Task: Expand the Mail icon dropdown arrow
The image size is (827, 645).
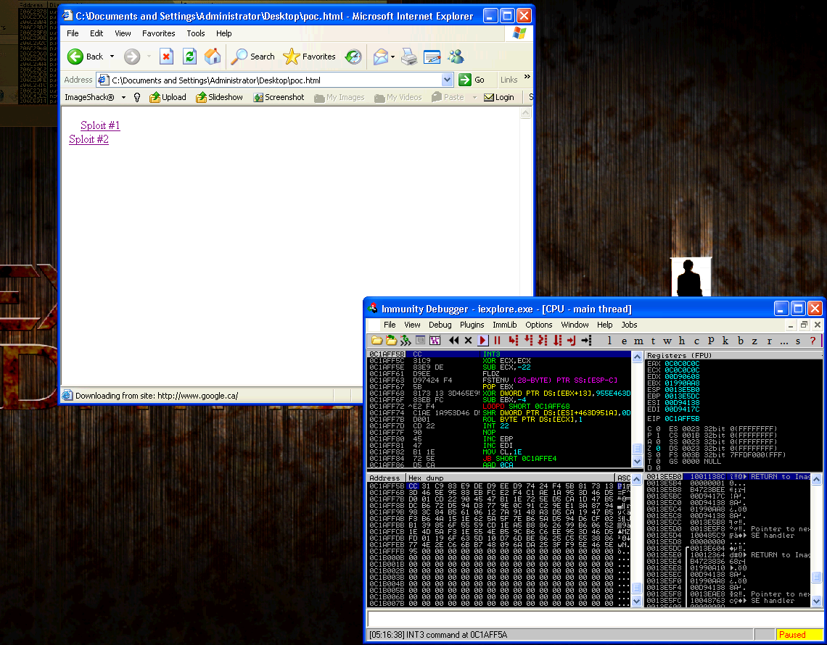Action: [x=392, y=57]
